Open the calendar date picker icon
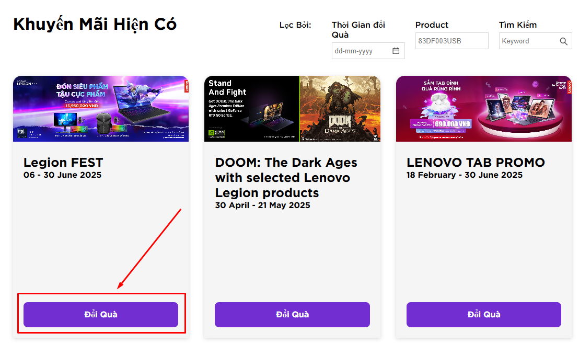This screenshot has height=344, width=579. click(396, 51)
